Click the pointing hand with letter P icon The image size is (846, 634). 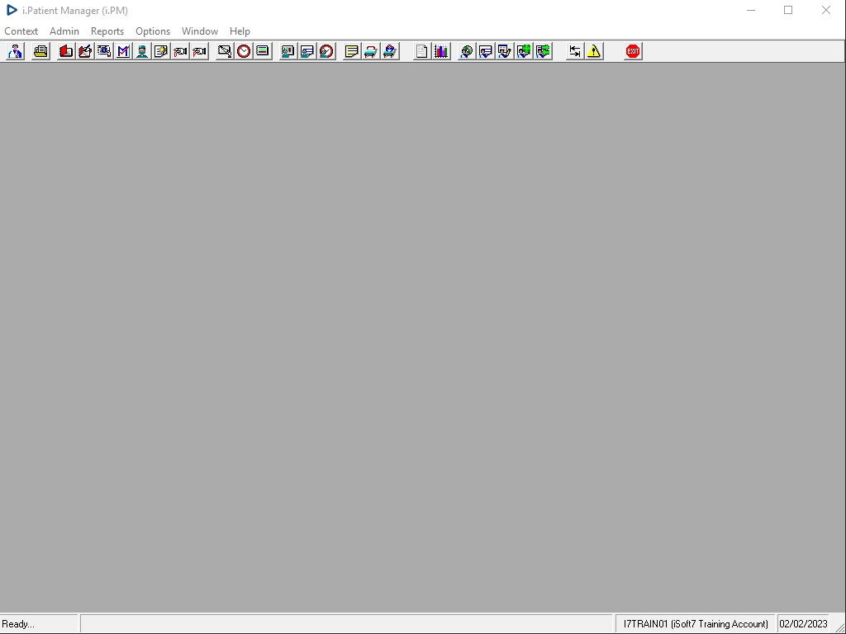point(199,51)
